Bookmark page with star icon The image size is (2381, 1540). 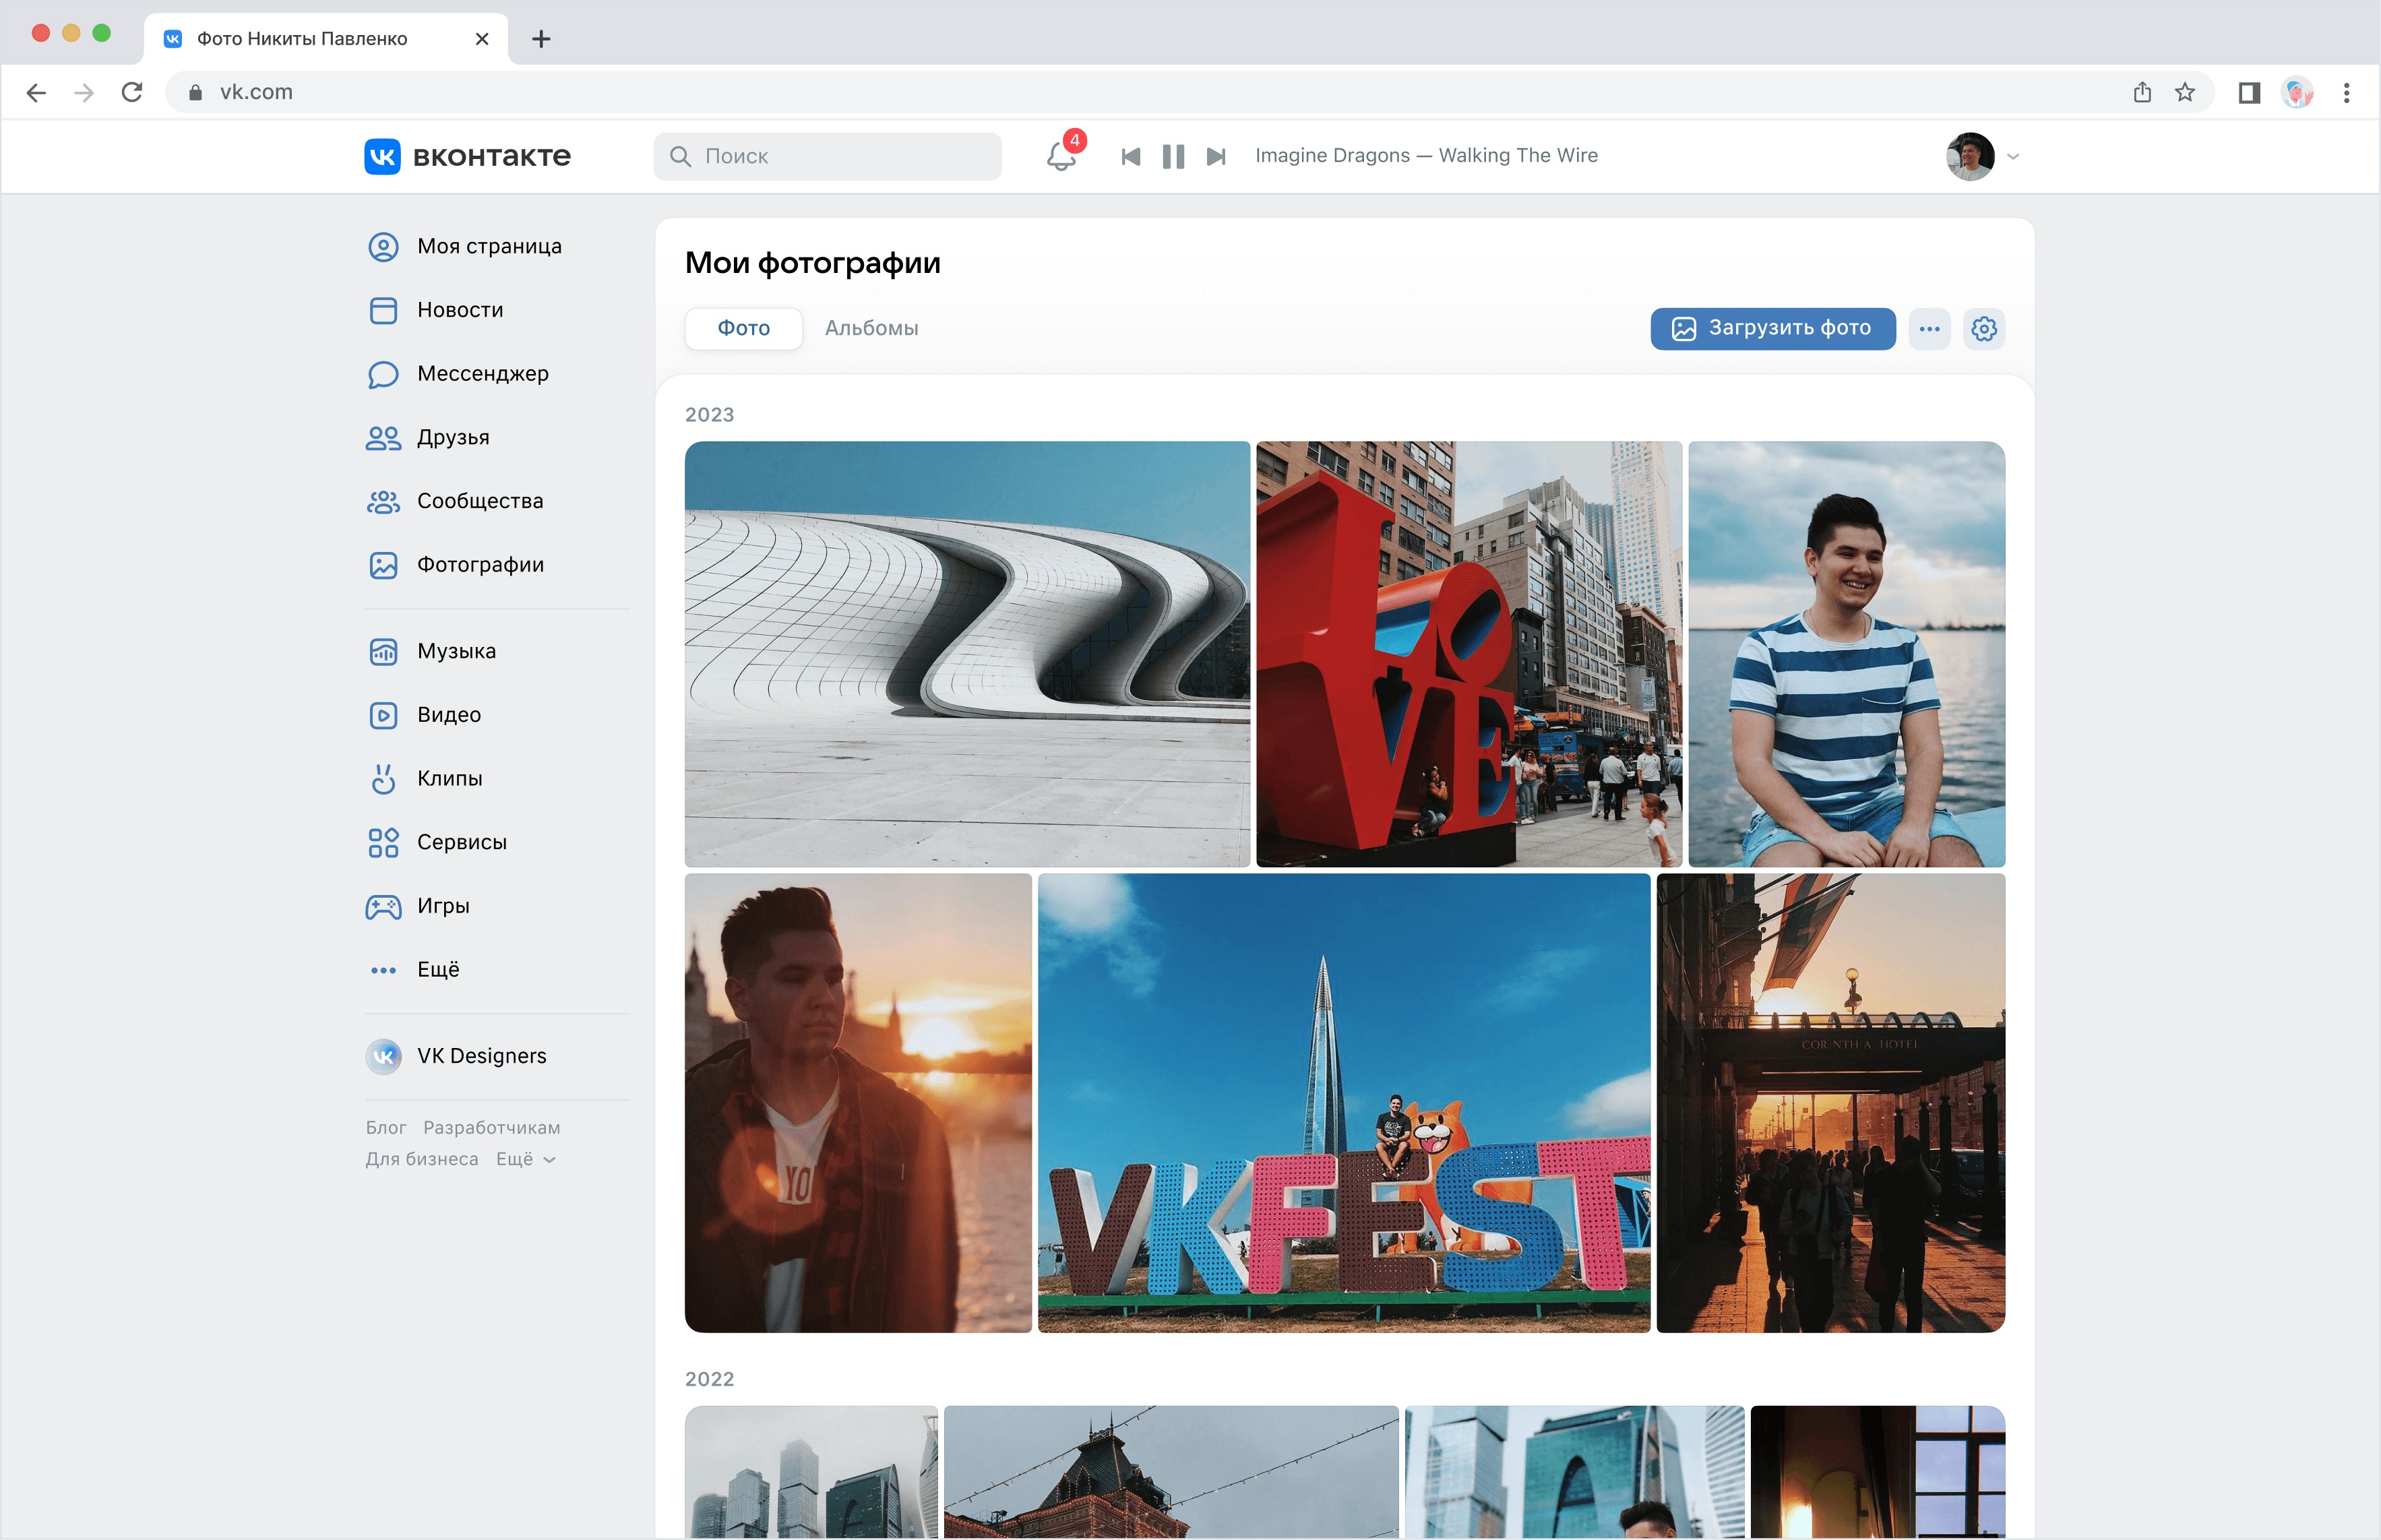(2184, 92)
